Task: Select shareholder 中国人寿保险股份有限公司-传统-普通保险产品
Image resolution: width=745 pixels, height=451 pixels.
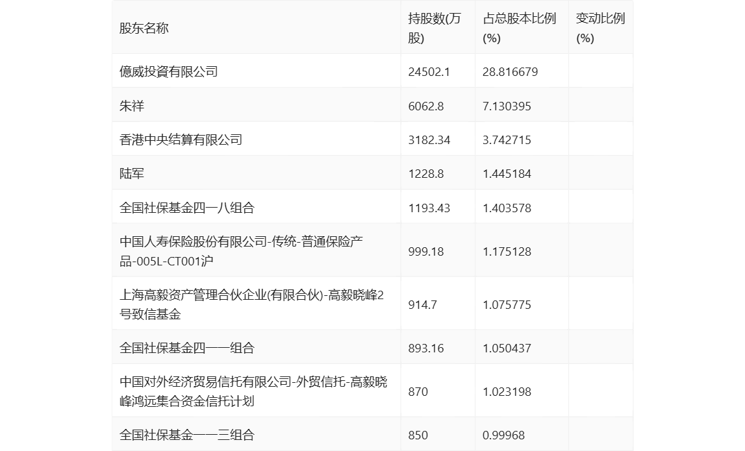Action: coord(242,251)
